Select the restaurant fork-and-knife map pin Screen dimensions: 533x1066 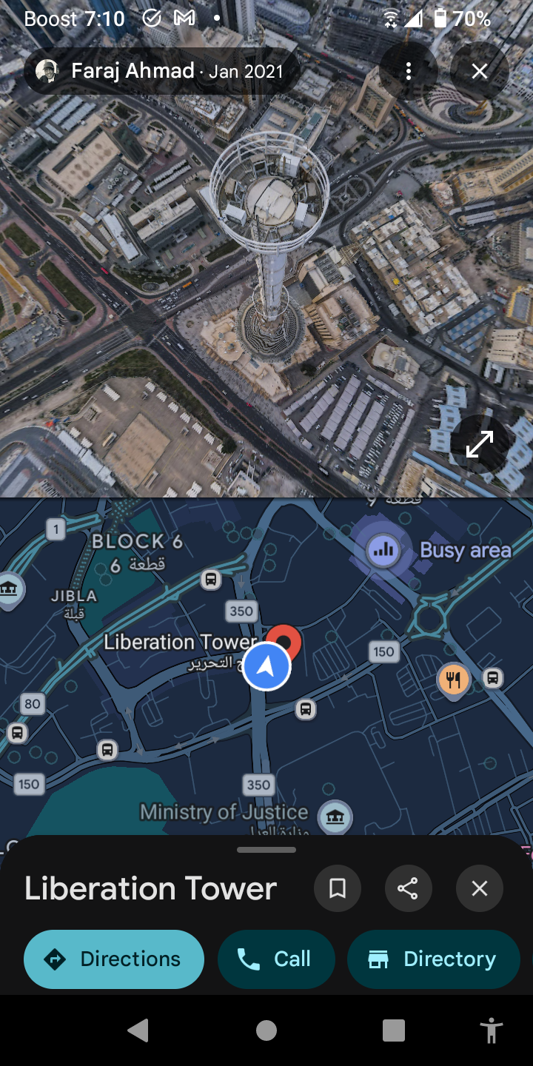453,679
